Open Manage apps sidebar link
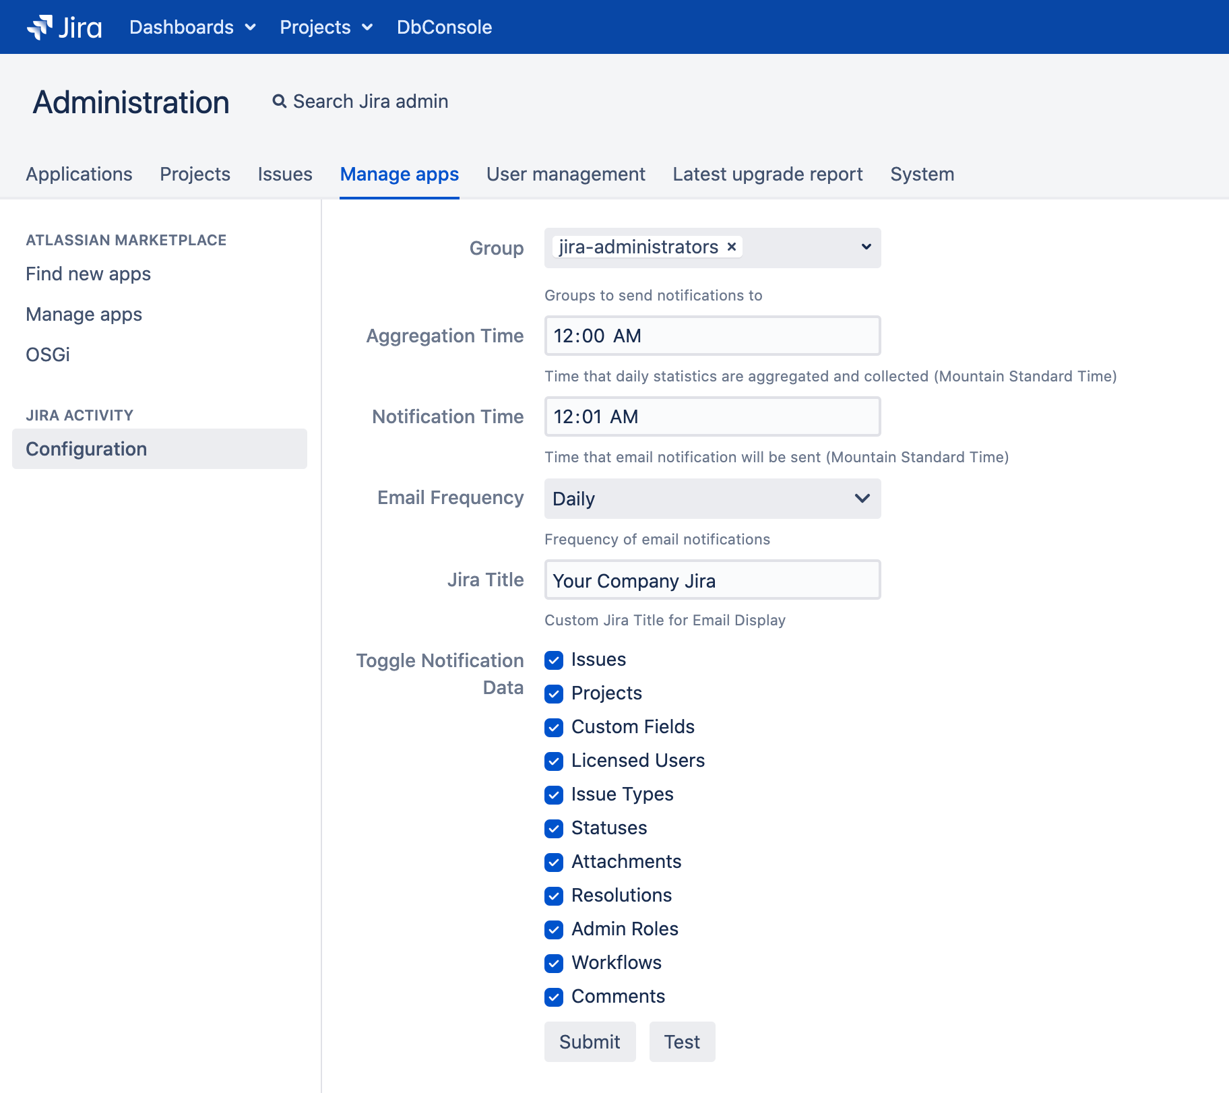Screen dimensions: 1229x1093 point(84,314)
